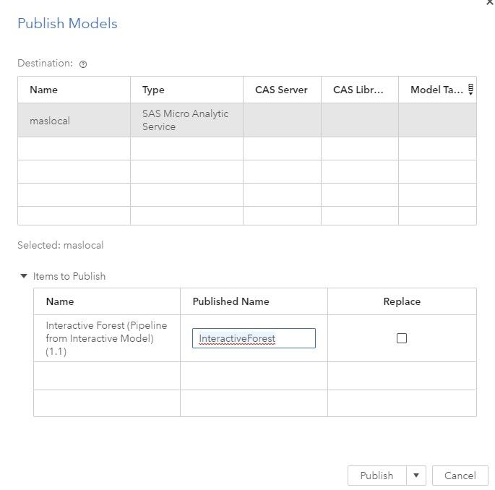Click the Model Table column header
495x490 pixels.
(x=436, y=90)
